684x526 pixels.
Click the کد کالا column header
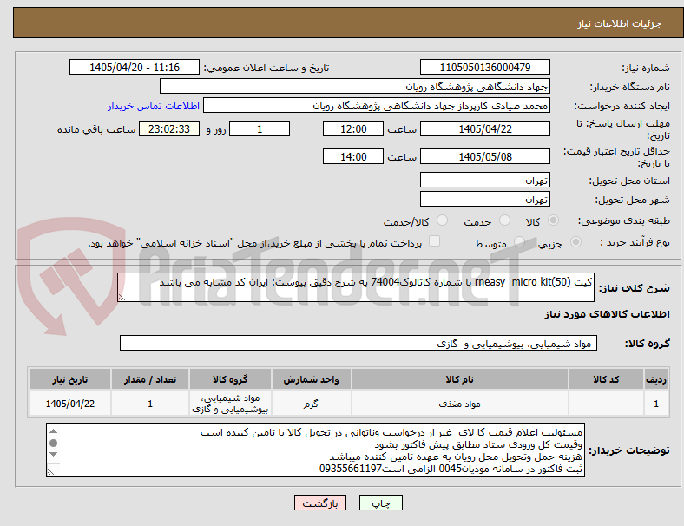[606, 379]
